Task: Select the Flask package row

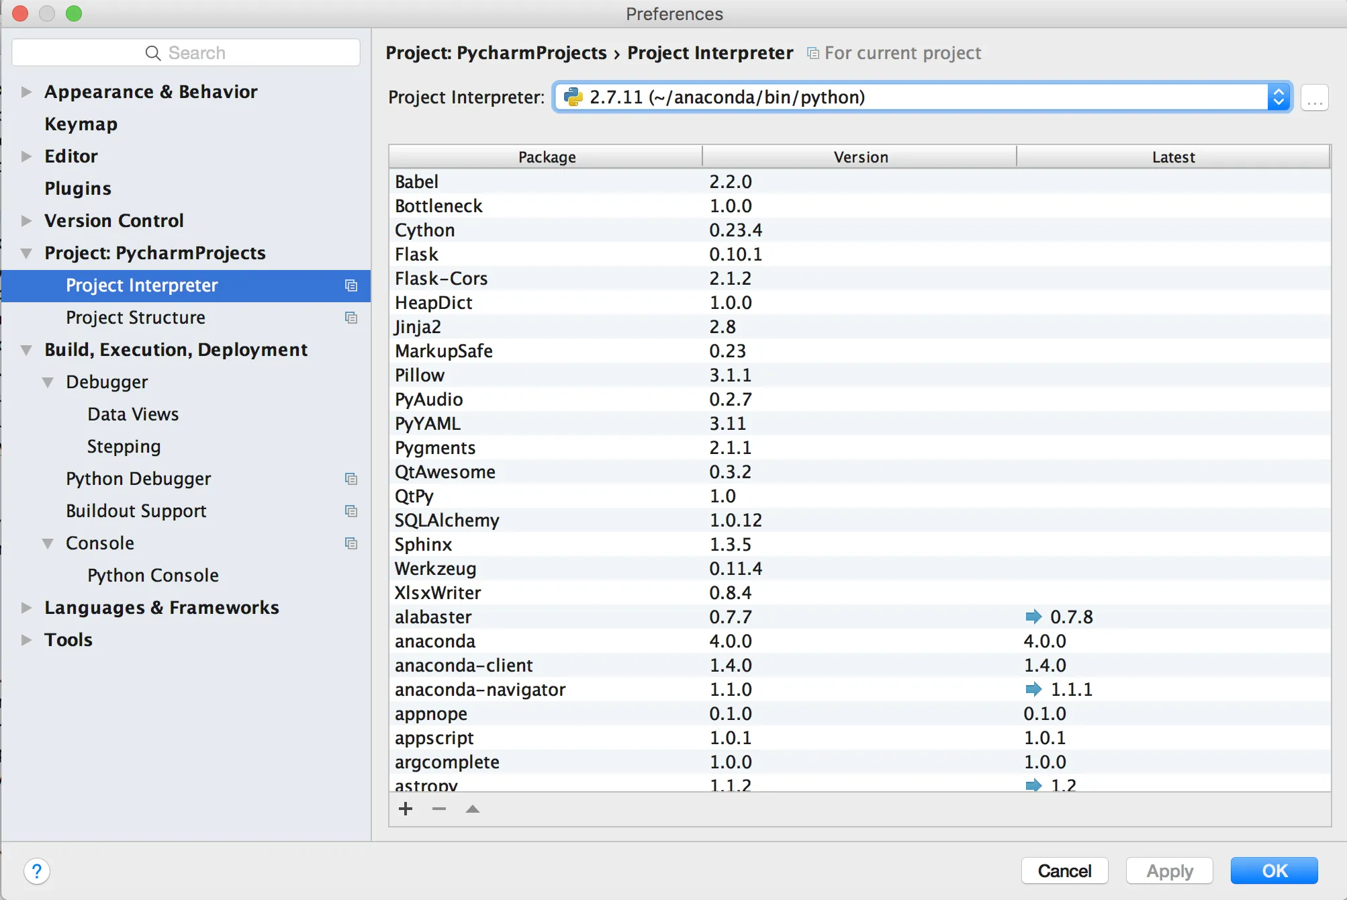Action: tap(416, 255)
